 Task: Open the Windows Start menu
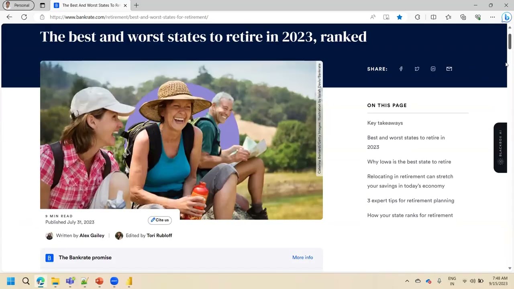pyautogui.click(x=11, y=281)
